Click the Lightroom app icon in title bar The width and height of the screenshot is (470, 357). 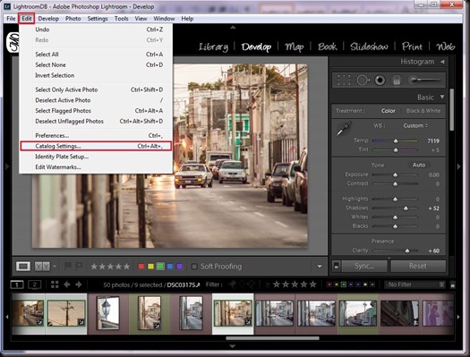(7, 6)
